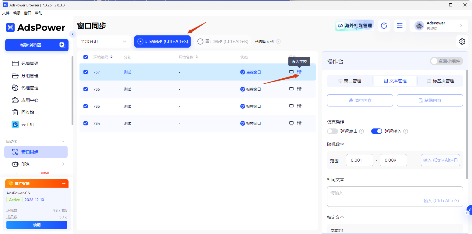472x234 pixels.
Task: Click the 设为主控 icon for environment 737
Action: 299,72
